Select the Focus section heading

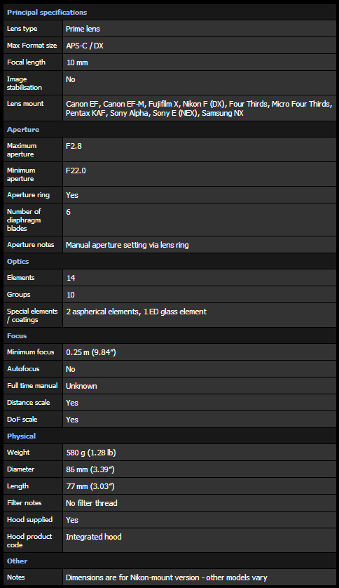coord(17,335)
